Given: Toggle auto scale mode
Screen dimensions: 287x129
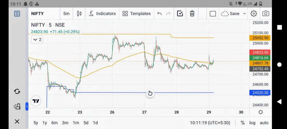Looking at the screenshot, I should pos(264,123).
